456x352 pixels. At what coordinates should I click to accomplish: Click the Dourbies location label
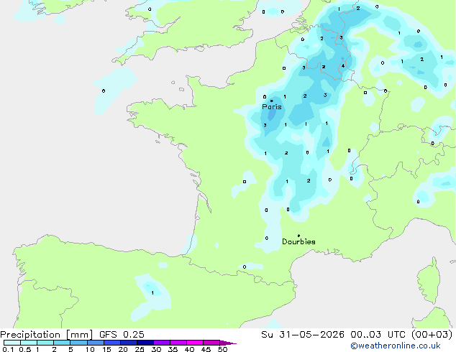click(x=298, y=241)
